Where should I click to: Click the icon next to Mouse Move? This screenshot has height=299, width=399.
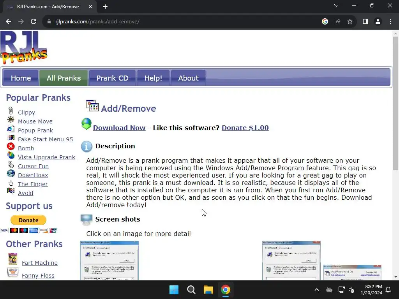point(11,120)
